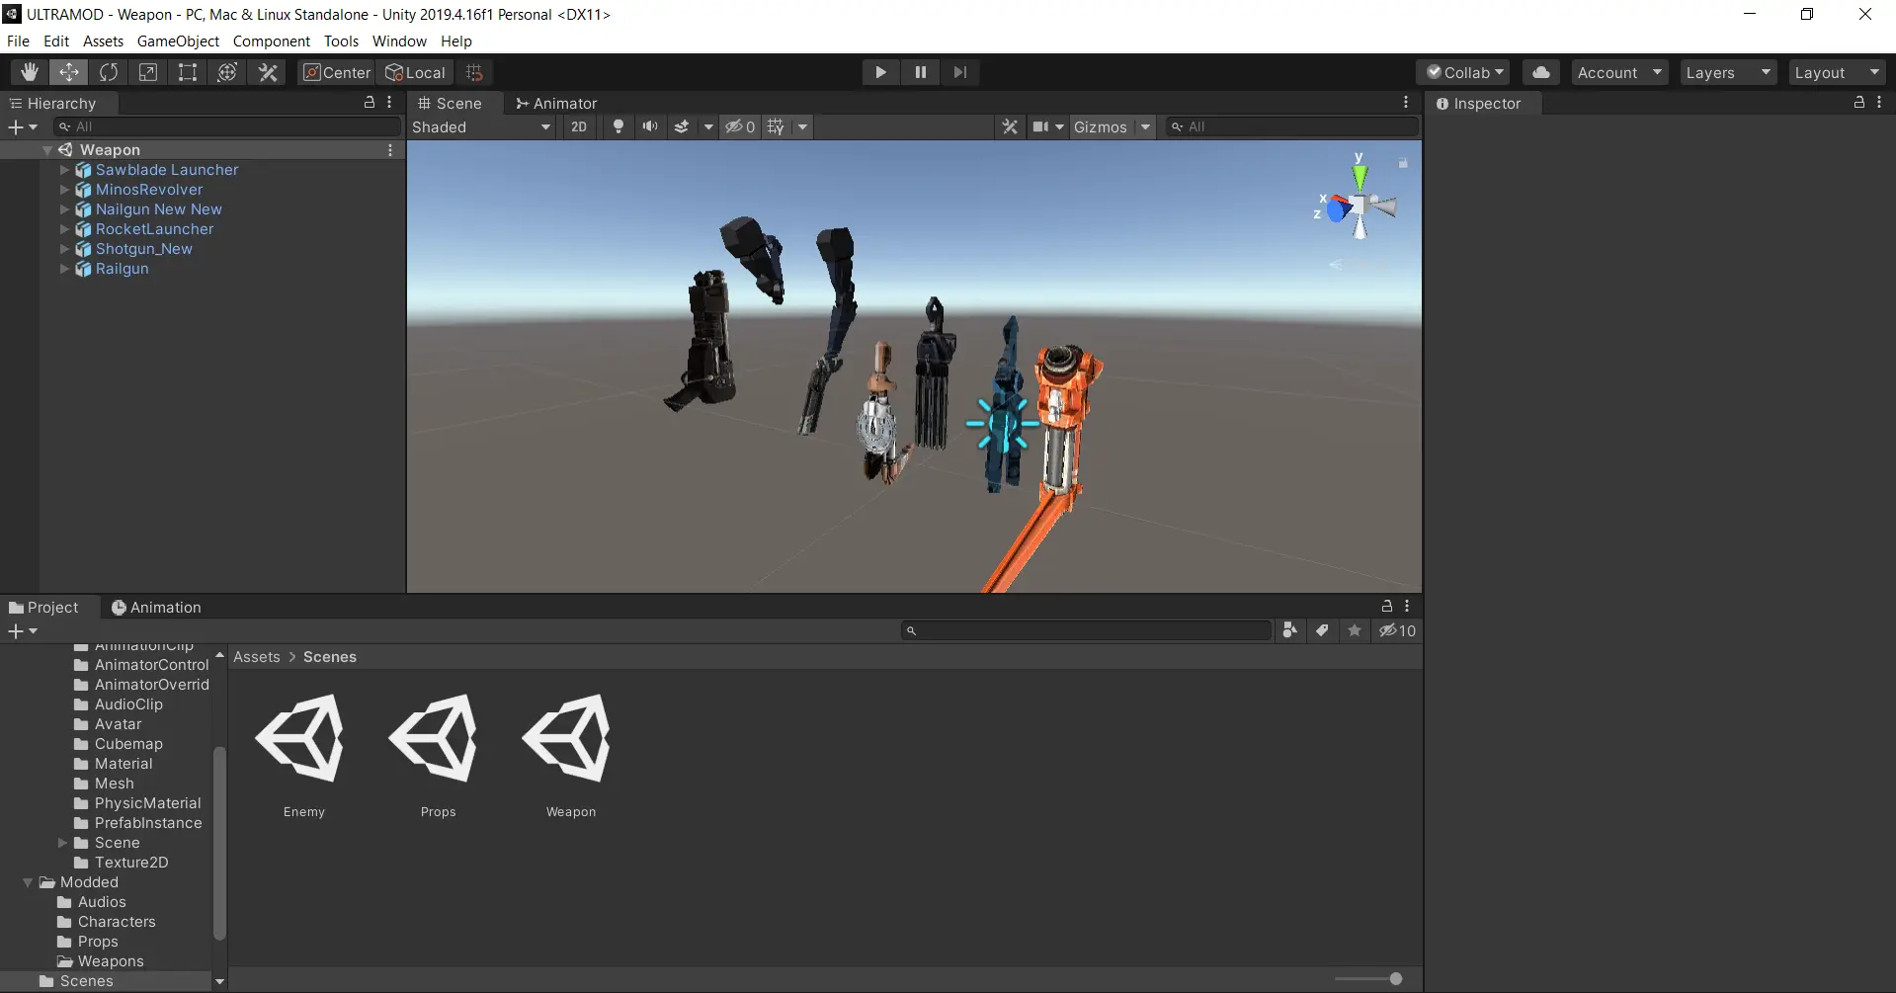
Task: Open cloud Services button
Action: tap(1541, 72)
